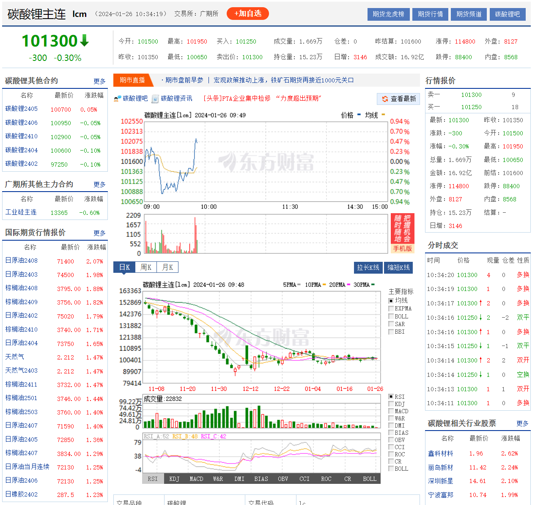Open the 期货行情 page
Image resolution: width=535 pixels, height=505 pixels.
click(430, 14)
